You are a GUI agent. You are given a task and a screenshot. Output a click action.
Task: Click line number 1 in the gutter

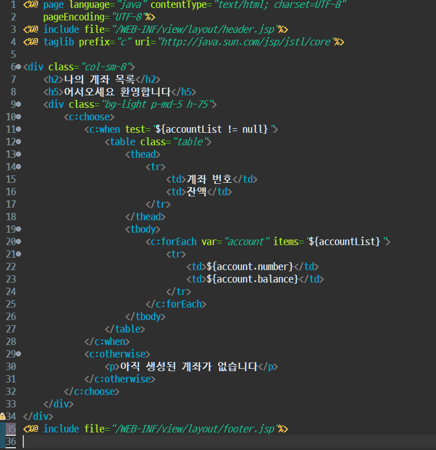click(14, 5)
